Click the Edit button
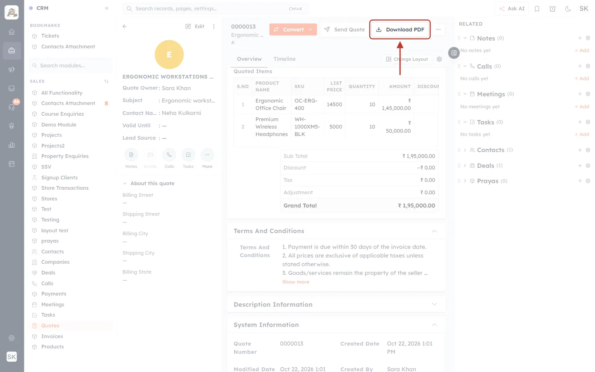 click(x=195, y=26)
